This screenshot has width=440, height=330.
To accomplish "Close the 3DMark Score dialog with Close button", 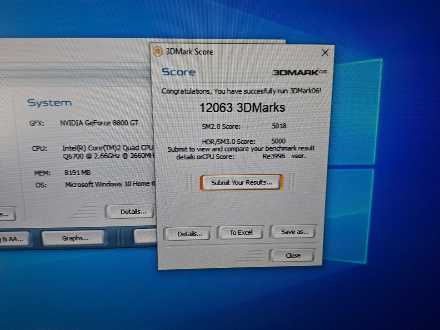I will click(x=293, y=255).
